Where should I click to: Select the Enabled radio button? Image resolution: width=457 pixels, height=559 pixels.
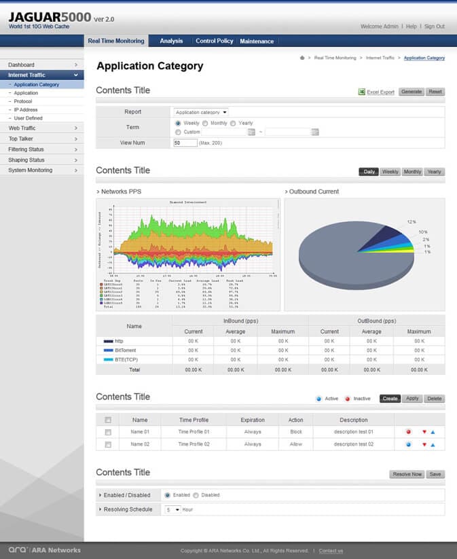[x=167, y=495]
